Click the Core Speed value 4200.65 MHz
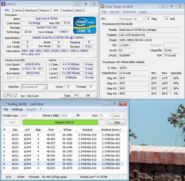185x181 pixels. click(x=33, y=64)
